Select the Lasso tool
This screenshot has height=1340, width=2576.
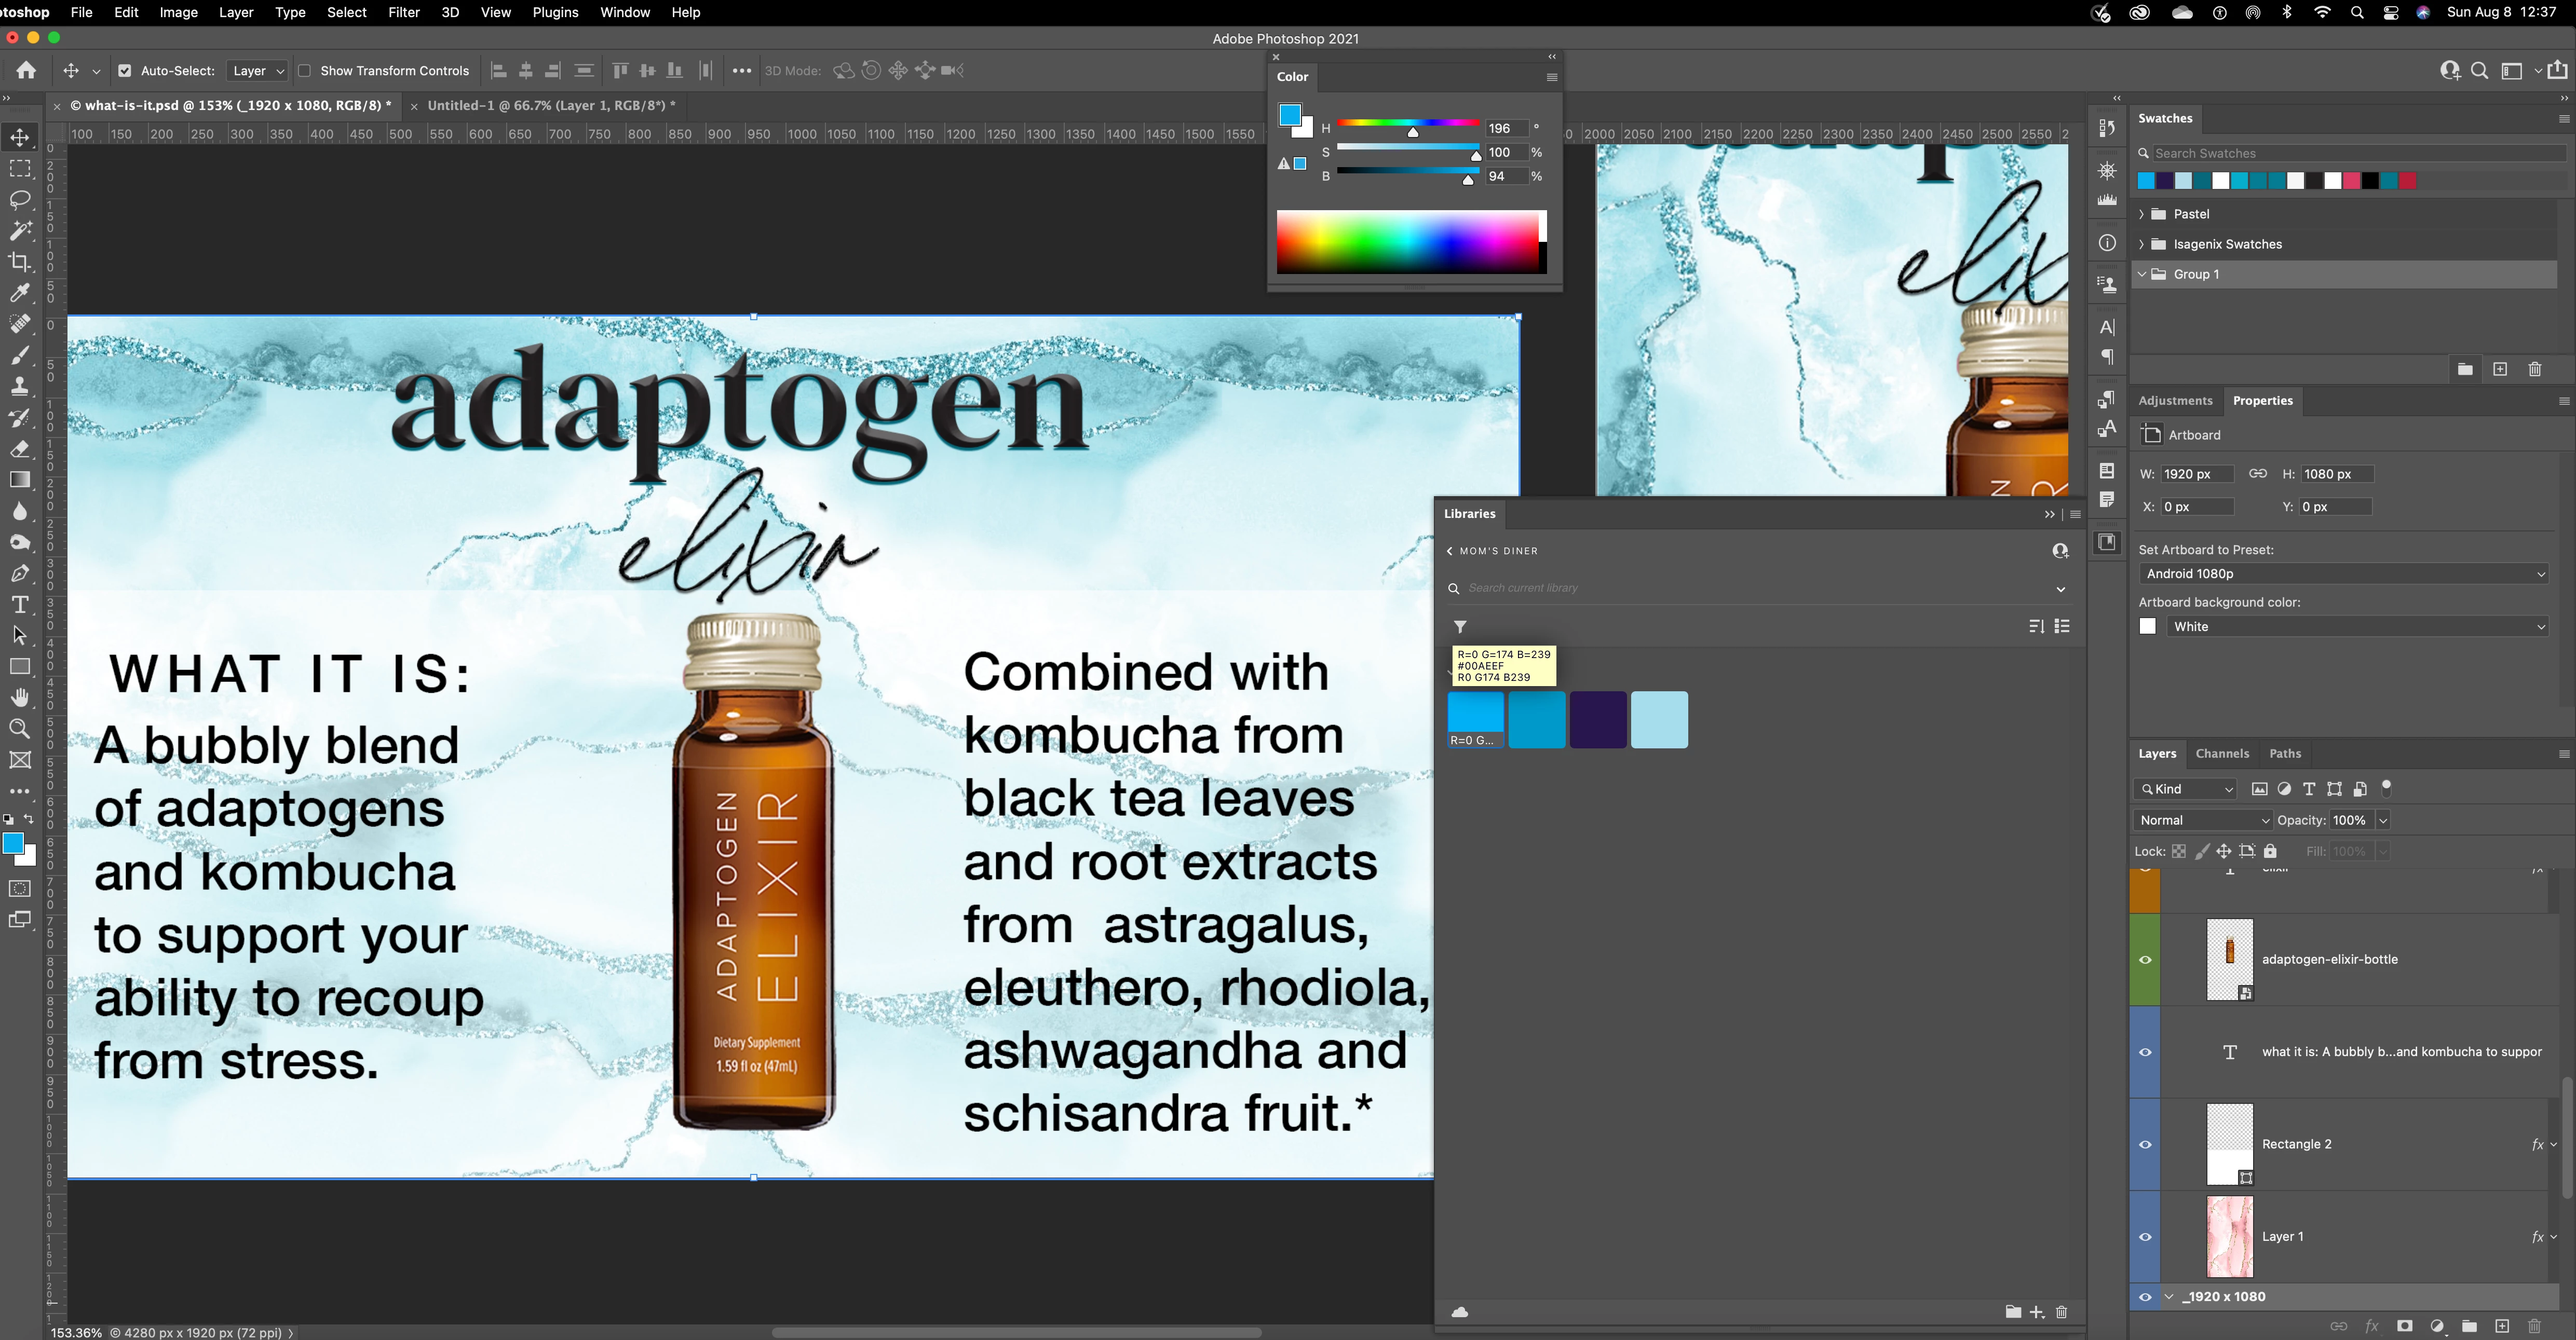point(20,200)
